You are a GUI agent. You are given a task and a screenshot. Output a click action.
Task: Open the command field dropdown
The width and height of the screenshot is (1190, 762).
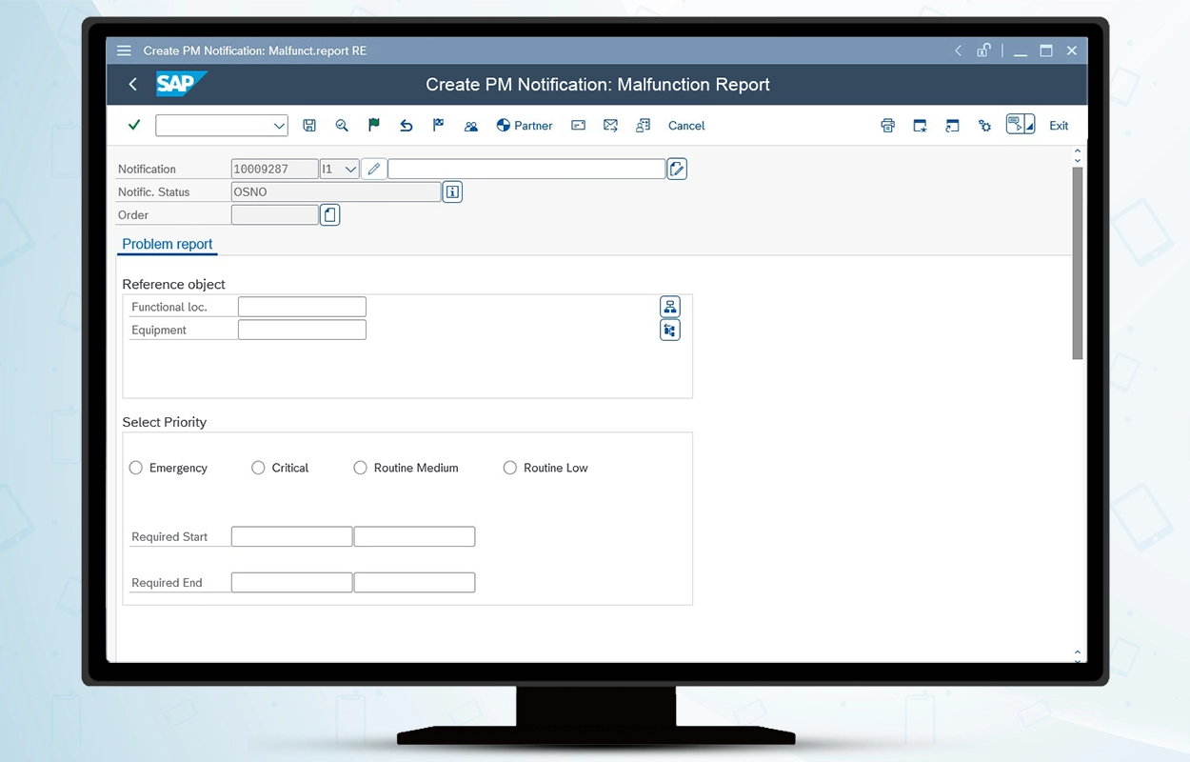pos(279,126)
